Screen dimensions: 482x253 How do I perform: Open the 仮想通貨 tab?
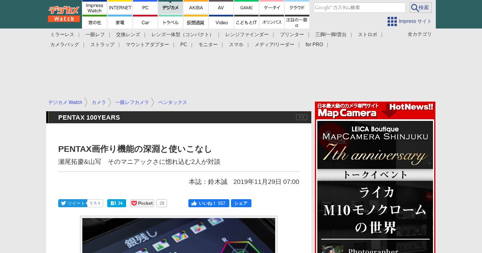[196, 22]
